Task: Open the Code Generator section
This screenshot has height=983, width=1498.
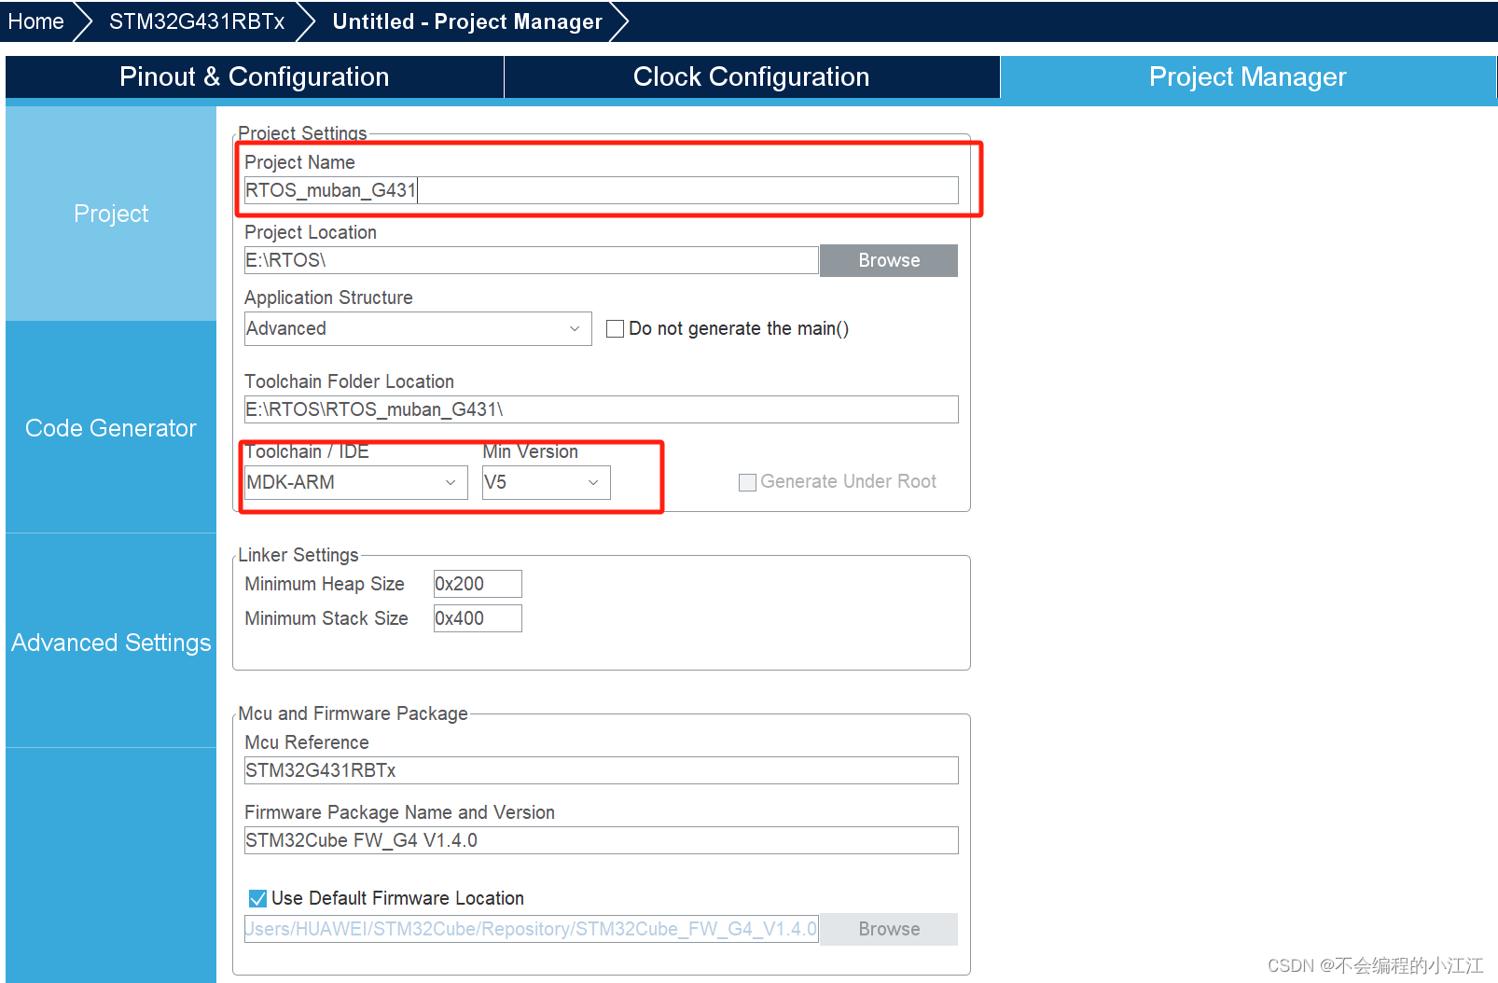Action: pos(111,428)
